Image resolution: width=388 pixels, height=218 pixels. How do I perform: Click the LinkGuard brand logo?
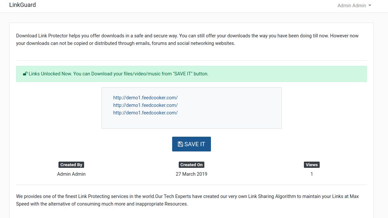point(22,5)
